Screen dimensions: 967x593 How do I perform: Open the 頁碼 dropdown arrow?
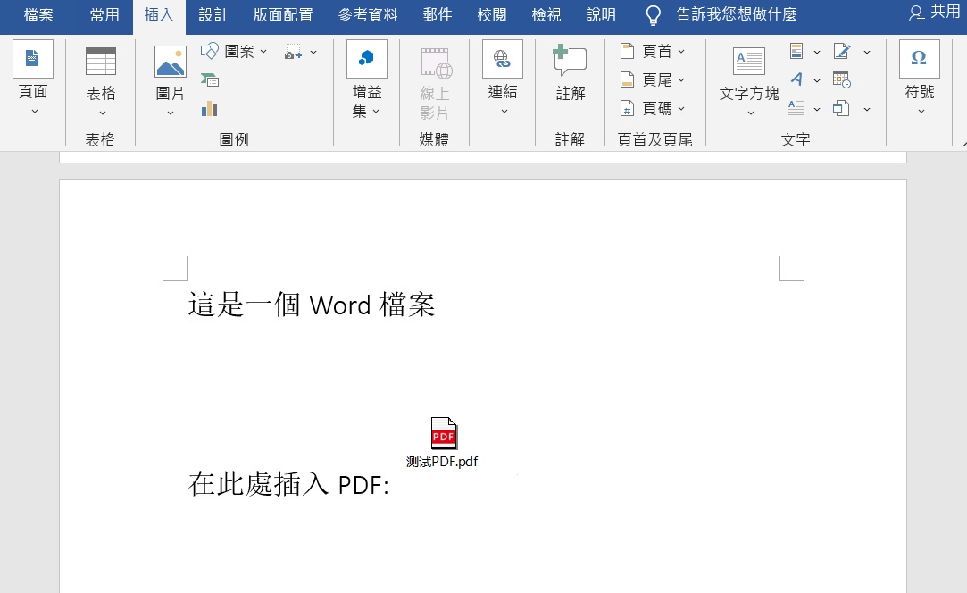pyautogui.click(x=681, y=109)
